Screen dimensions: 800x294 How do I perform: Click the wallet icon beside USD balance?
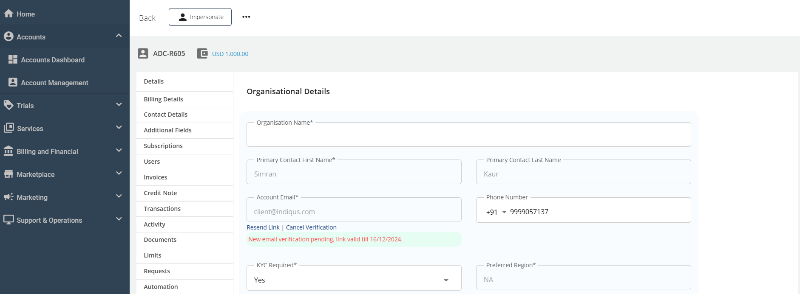[202, 53]
